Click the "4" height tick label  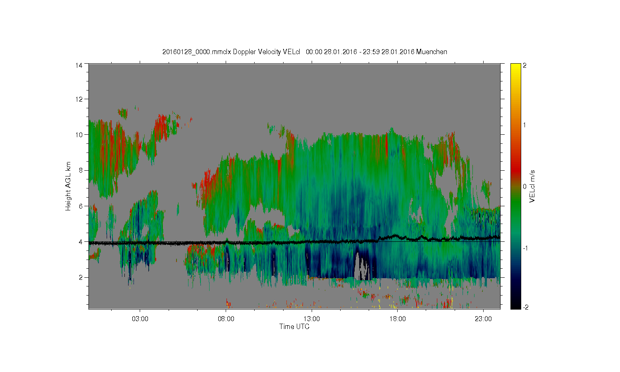click(80, 242)
